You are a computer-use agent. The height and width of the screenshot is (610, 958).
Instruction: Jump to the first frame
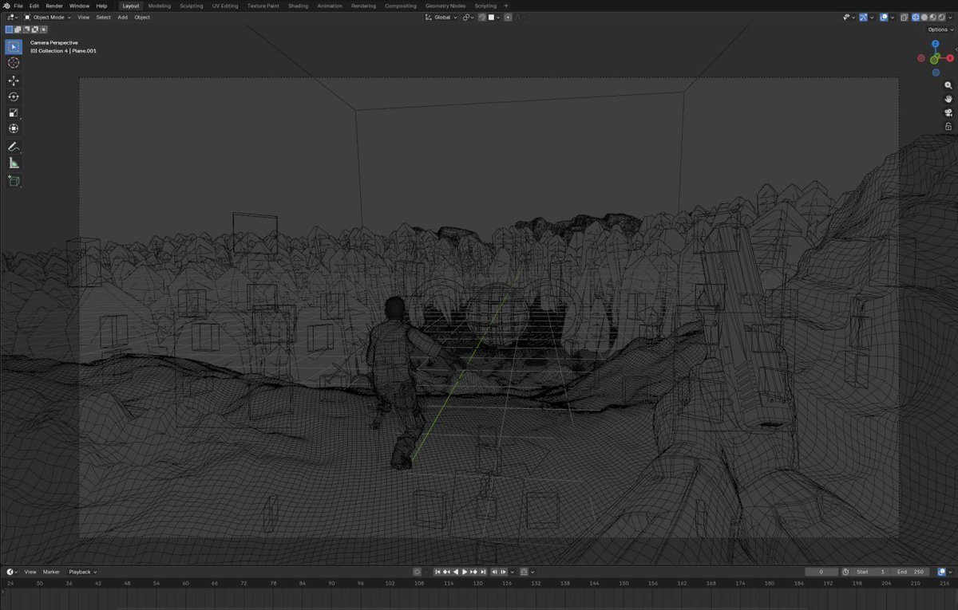(x=437, y=572)
